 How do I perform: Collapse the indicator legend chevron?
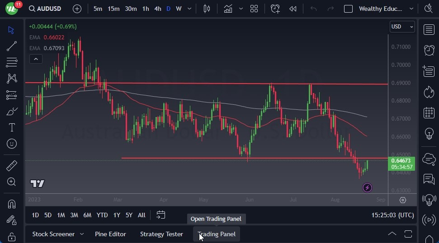click(36, 59)
